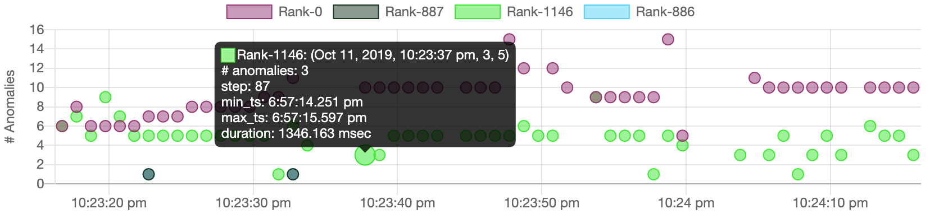The height and width of the screenshot is (218, 930).
Task: Toggle Rank-1146 legend color box
Action: point(477,12)
